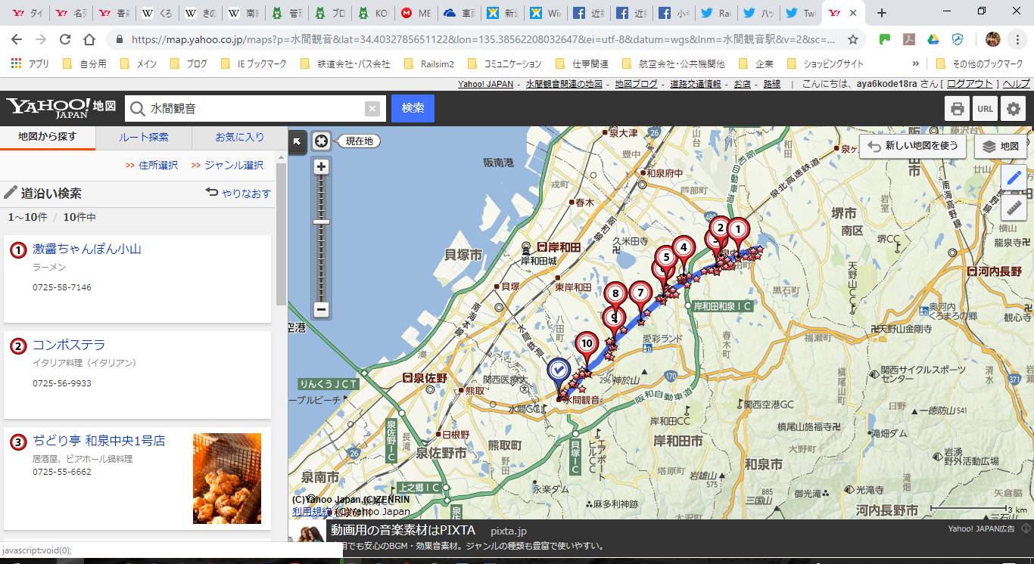Viewport: 1034px width, 564px height.
Task: Zoom in with the plus button
Action: coord(322,167)
